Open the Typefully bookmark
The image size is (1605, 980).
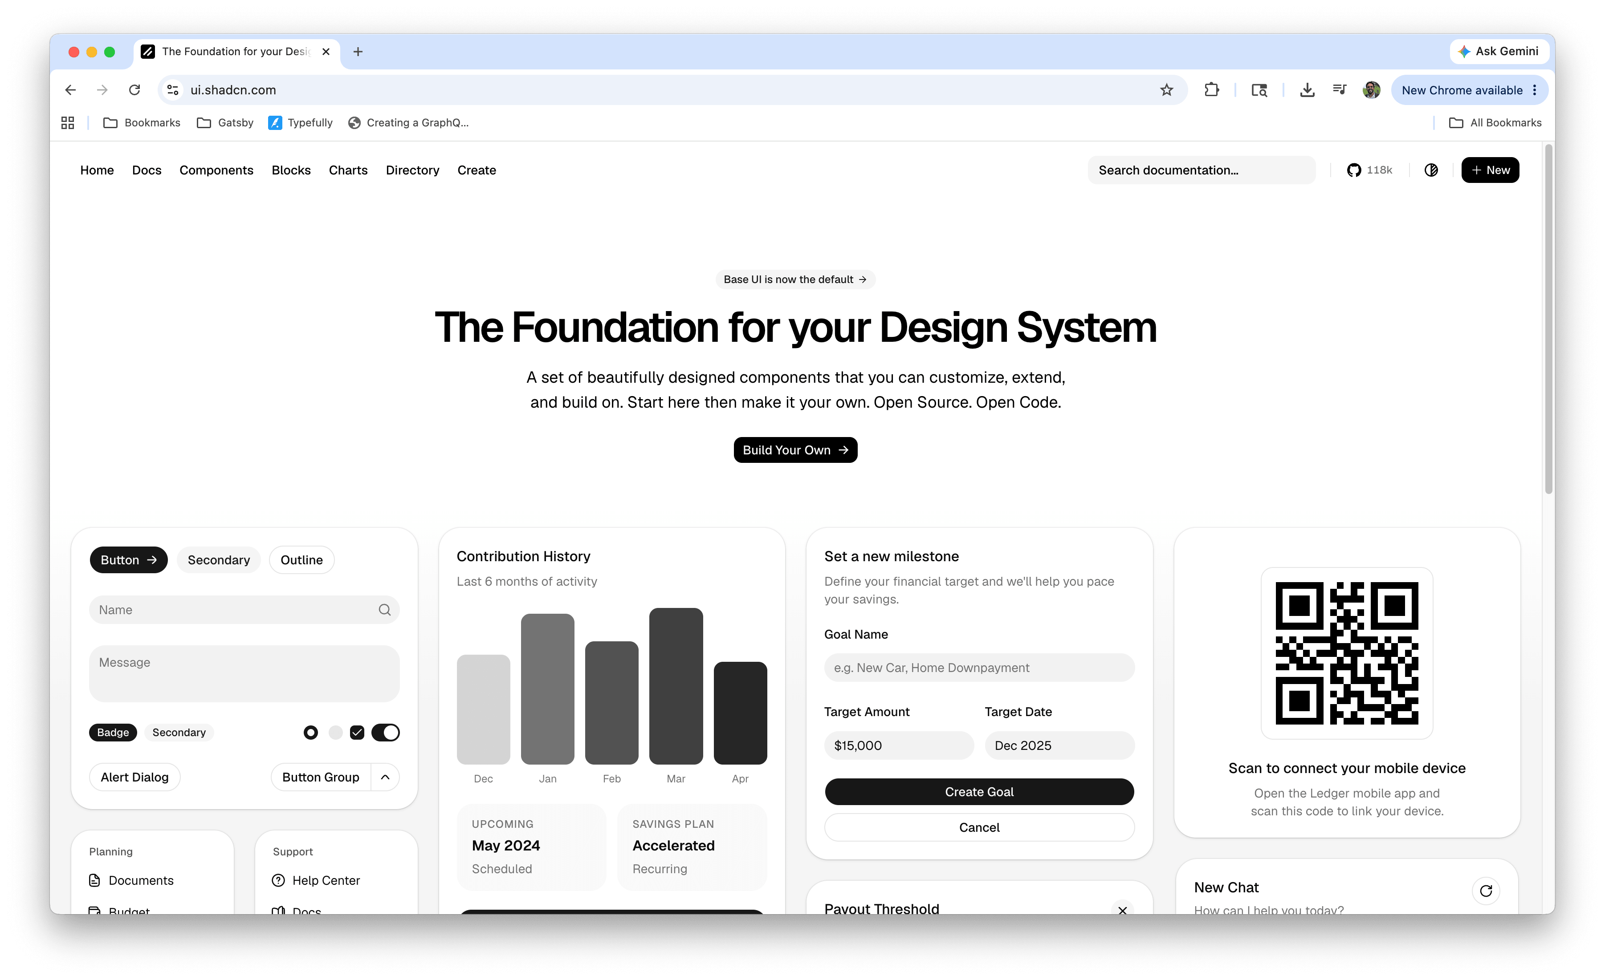(300, 122)
